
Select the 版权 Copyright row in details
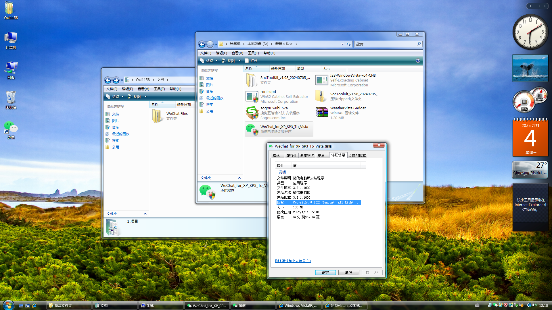click(318, 203)
